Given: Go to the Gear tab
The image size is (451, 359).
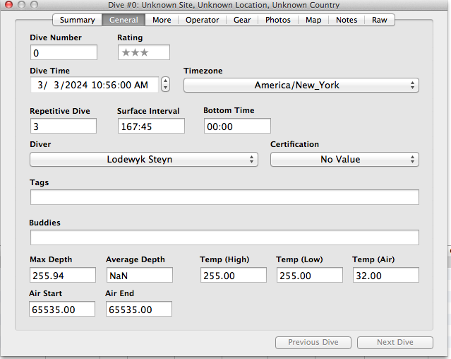Looking at the screenshot, I should pyautogui.click(x=242, y=20).
